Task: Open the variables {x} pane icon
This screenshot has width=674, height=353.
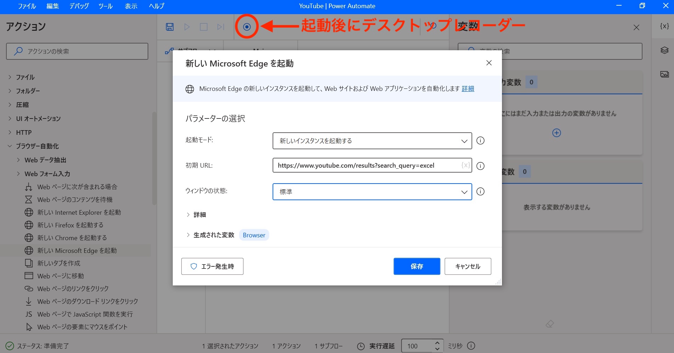Action: tap(664, 26)
